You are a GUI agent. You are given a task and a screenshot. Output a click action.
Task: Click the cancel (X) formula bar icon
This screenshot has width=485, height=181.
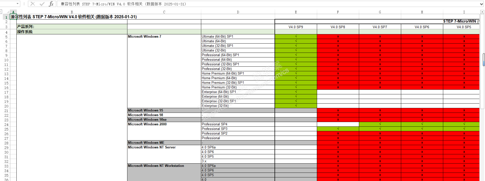[33, 4]
